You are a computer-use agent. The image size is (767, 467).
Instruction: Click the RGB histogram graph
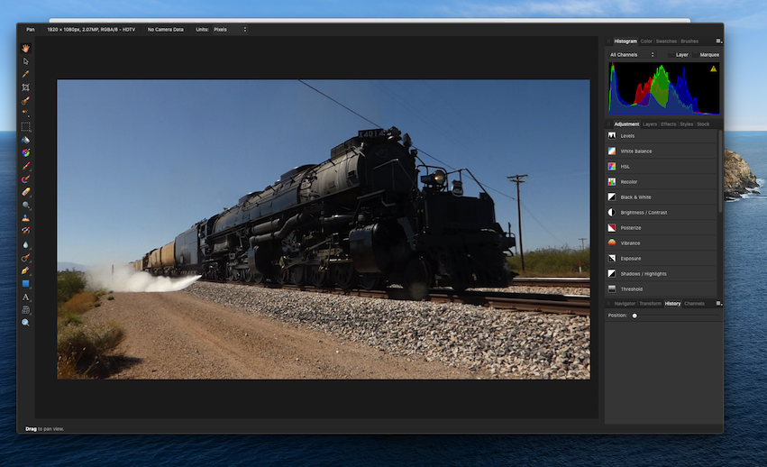coord(663,88)
